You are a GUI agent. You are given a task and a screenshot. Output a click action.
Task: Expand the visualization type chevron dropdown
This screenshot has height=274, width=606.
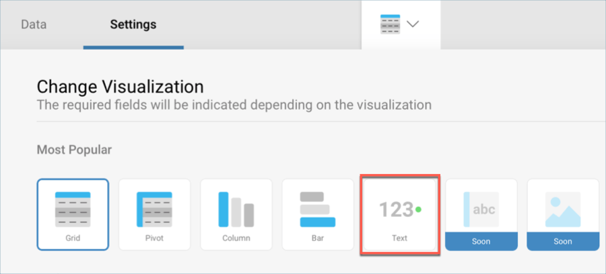tap(413, 24)
